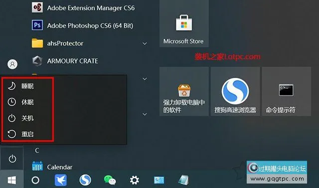Viewport: 319px width, 188px height.
Task: Open the ARMOURY CRATE app icon
Action: coord(37,61)
